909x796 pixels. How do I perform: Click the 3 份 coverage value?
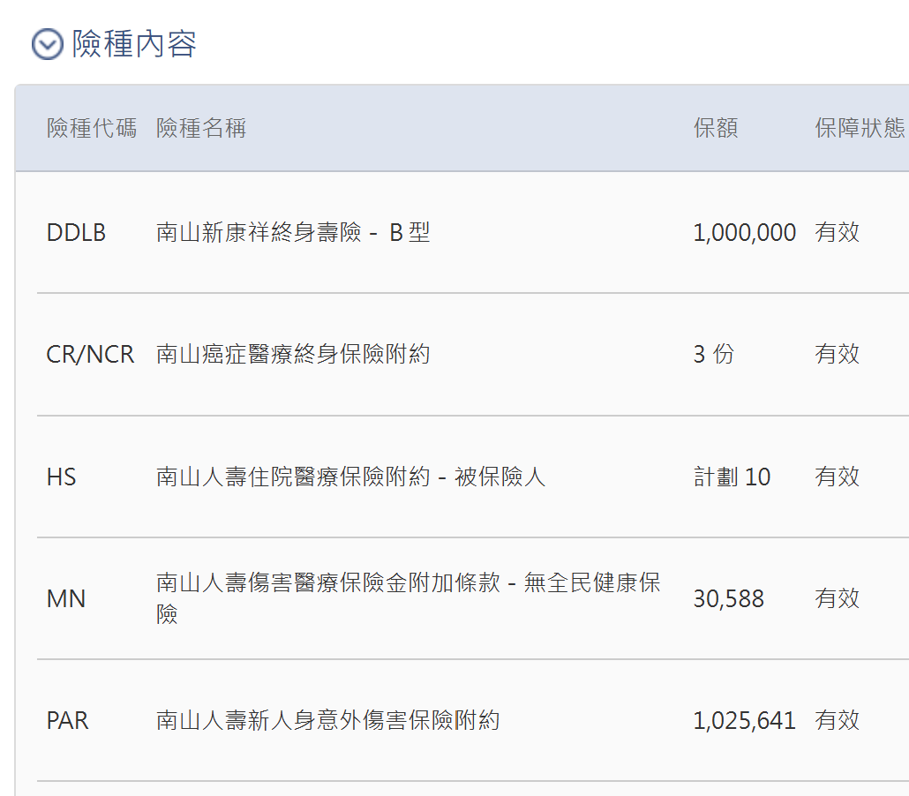point(713,355)
